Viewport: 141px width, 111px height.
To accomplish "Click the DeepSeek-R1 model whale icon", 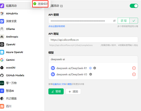I will [53, 68].
